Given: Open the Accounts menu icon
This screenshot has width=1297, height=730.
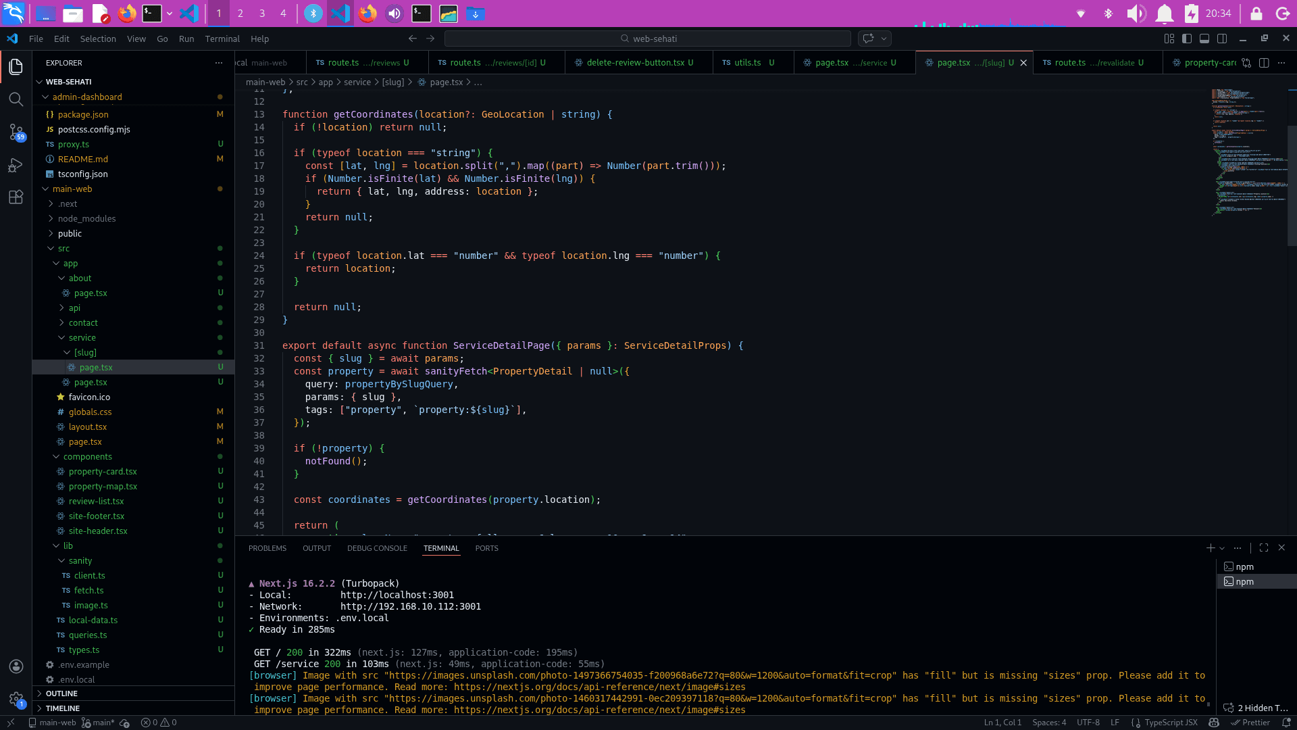Looking at the screenshot, I should click(16, 666).
